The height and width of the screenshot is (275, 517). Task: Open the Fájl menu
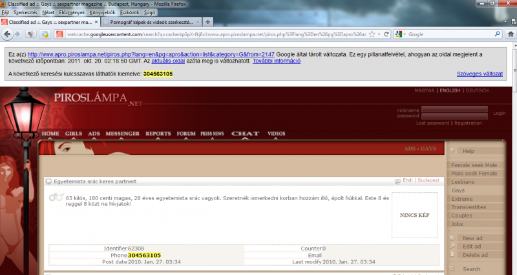[x=5, y=12]
